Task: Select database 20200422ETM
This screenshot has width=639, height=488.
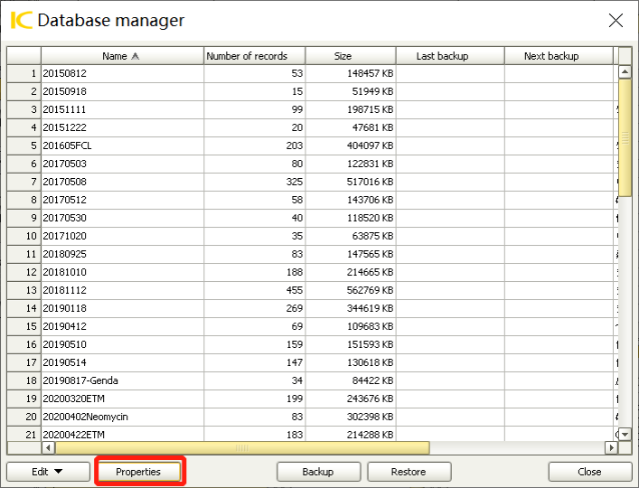Action: 122,434
